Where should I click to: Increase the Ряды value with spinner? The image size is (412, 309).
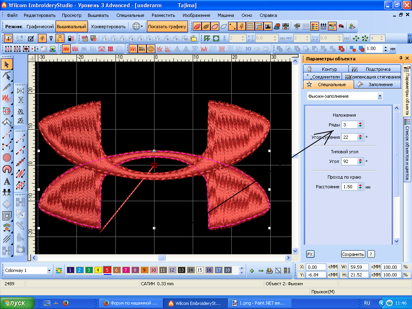click(x=360, y=124)
